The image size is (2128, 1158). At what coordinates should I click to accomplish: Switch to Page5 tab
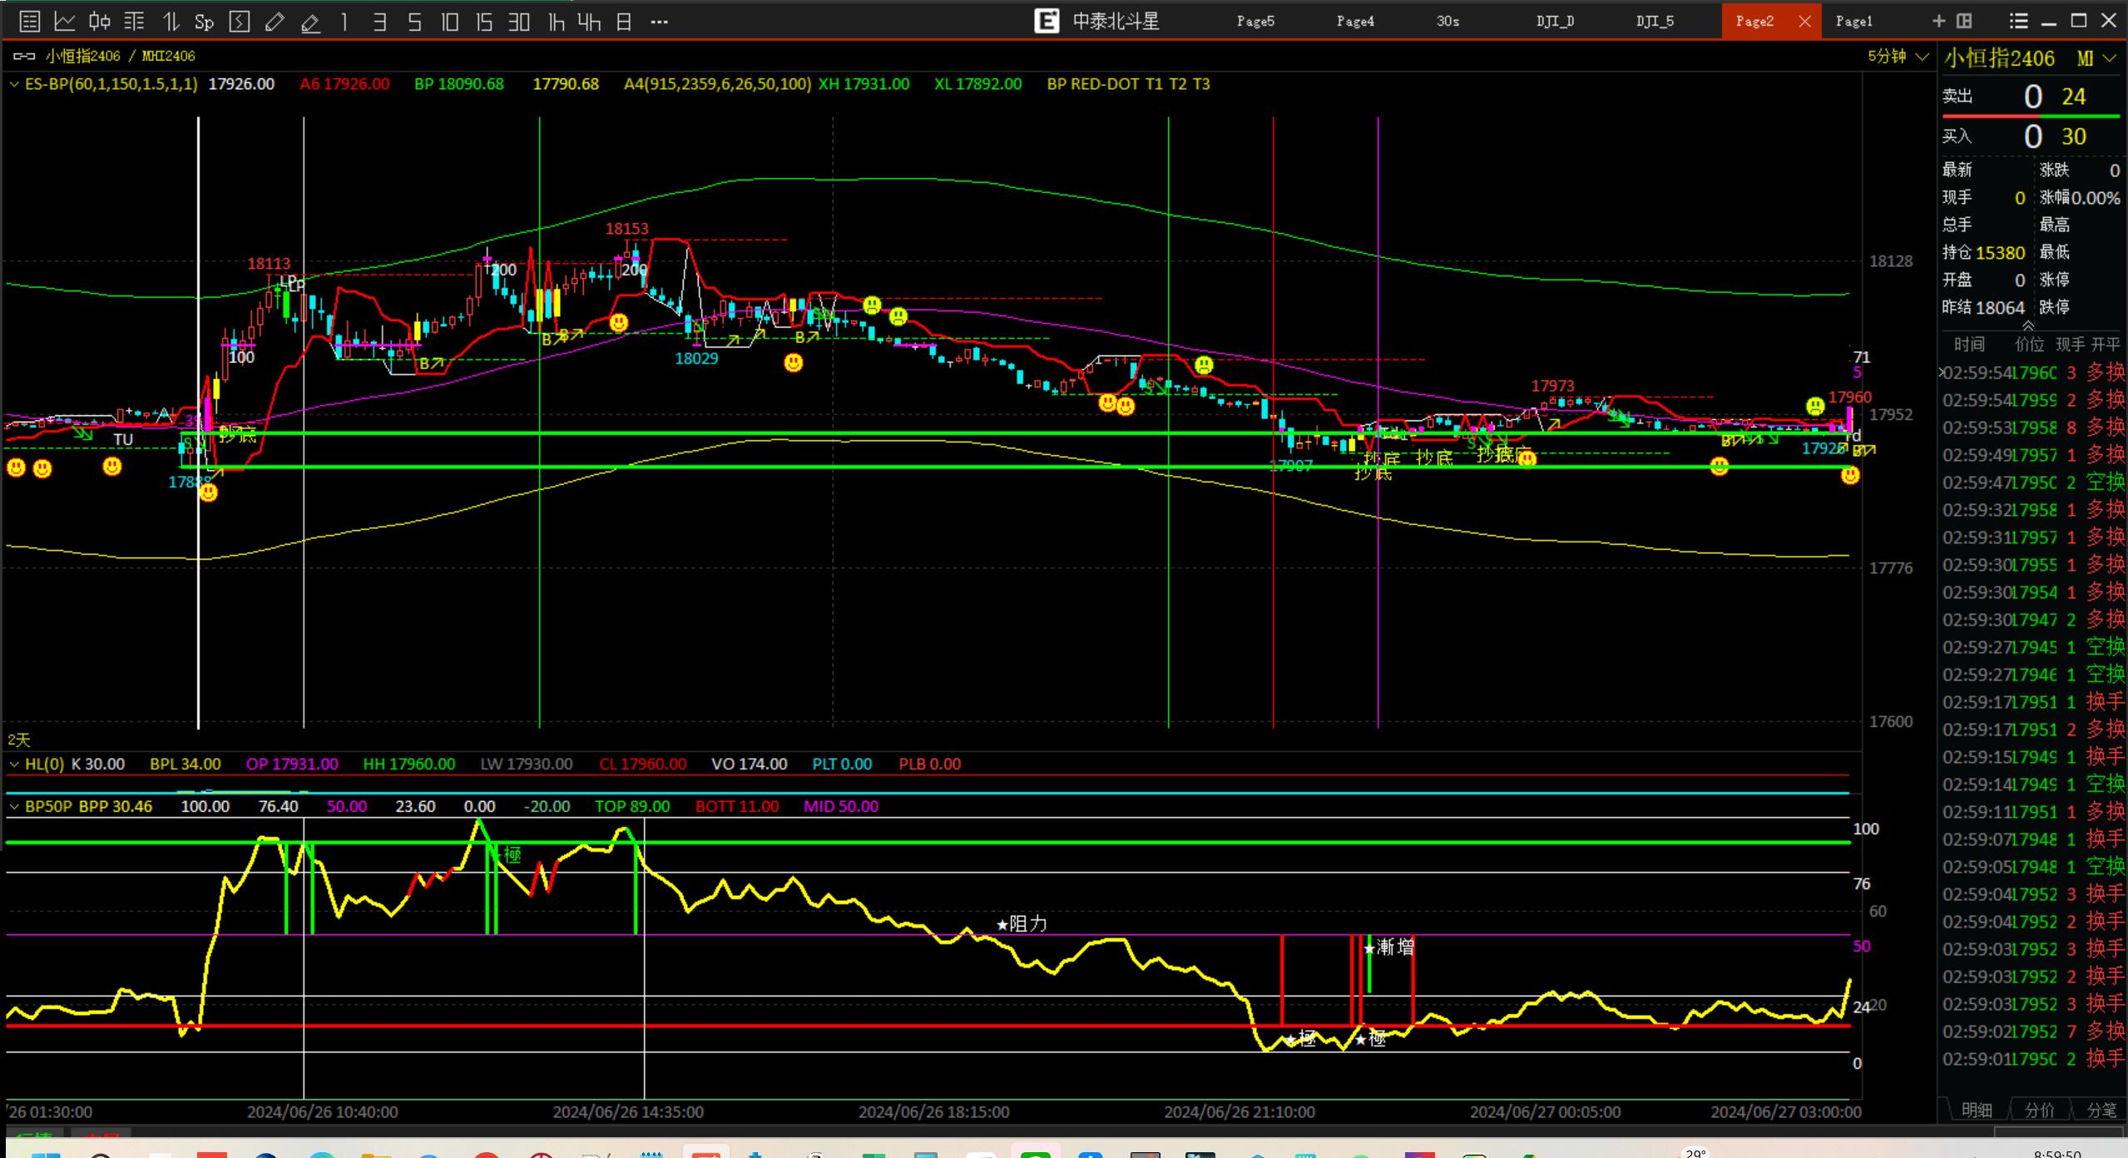[x=1255, y=22]
